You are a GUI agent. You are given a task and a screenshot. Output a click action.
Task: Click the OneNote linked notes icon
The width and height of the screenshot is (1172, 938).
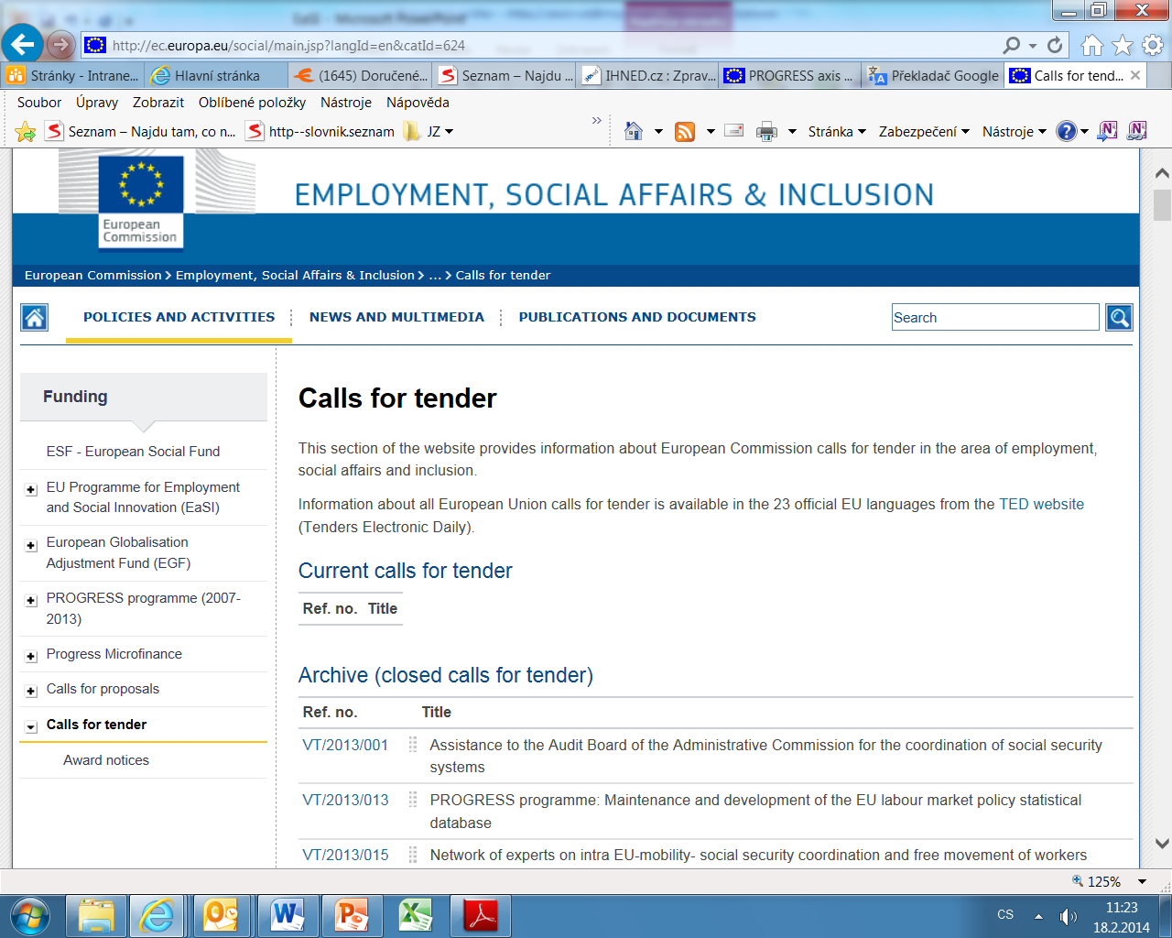(x=1137, y=131)
